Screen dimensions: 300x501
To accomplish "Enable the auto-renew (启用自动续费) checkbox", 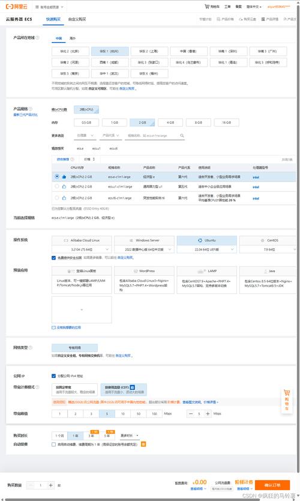I will [53, 444].
